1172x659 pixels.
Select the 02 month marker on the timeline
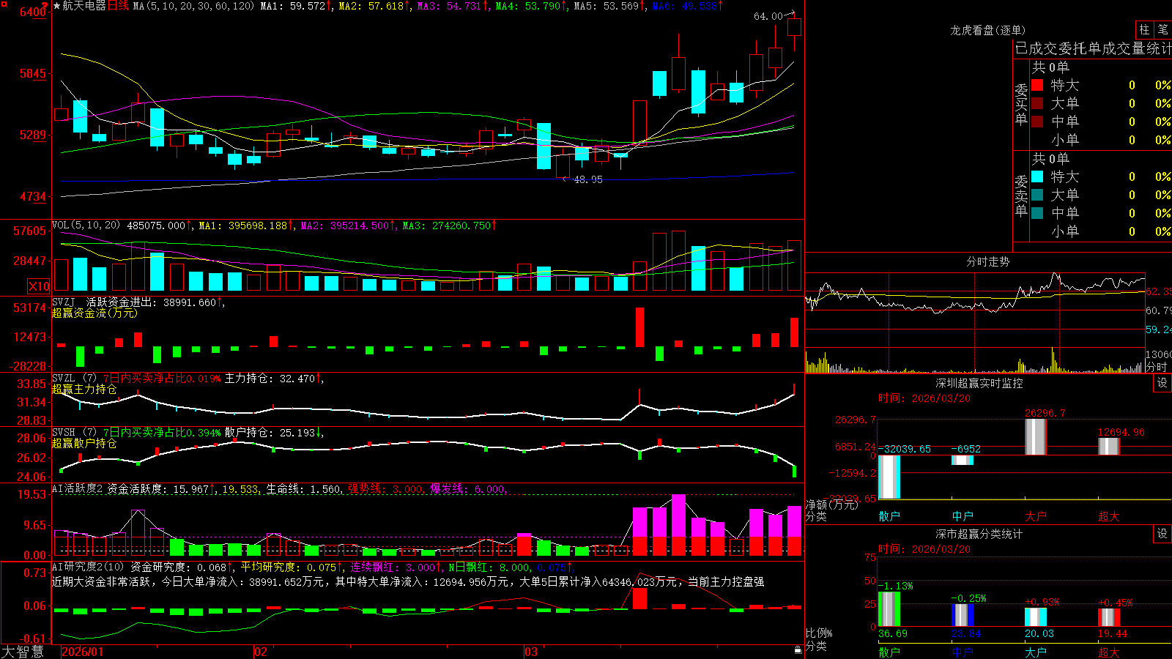tap(261, 652)
